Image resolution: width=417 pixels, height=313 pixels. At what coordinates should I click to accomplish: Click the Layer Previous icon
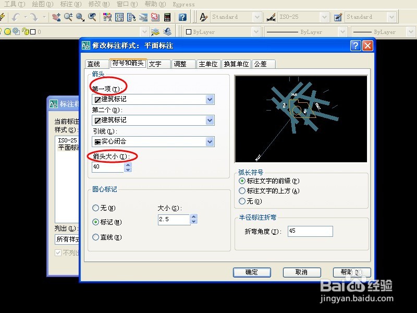pyautogui.click(x=167, y=32)
